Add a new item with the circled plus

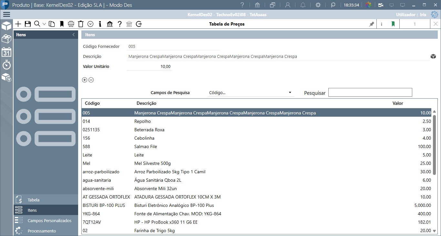point(85,80)
